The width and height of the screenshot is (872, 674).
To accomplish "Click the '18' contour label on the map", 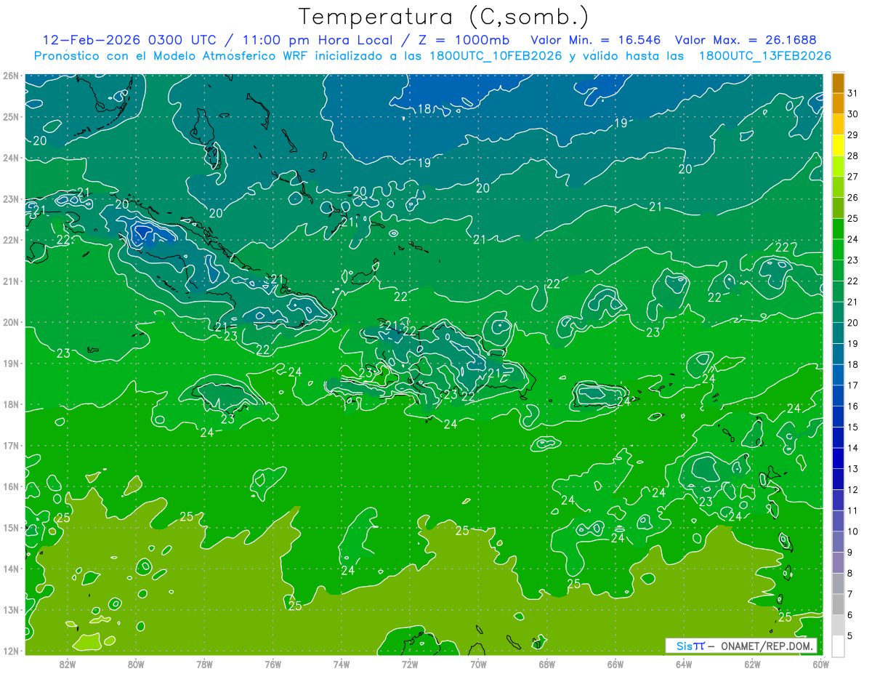I will [x=424, y=109].
